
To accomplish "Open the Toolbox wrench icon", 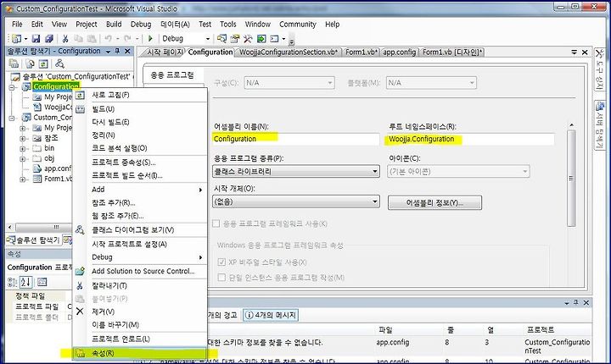I will [x=248, y=38].
